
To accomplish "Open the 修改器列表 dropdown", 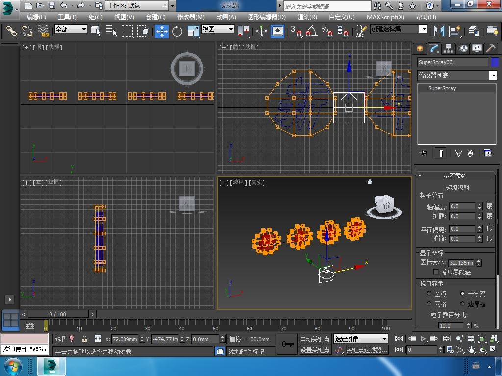I will point(493,75).
